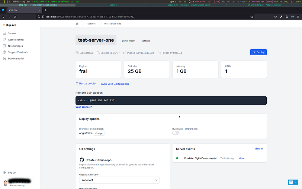Open Access control via its key icon
Screen dimensions: 302x189
5,40
